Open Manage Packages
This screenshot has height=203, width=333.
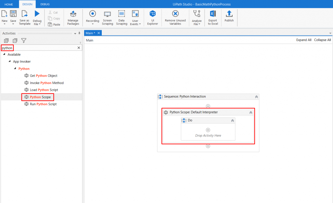[x=73, y=18]
